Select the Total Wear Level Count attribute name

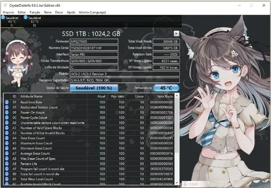37,179
